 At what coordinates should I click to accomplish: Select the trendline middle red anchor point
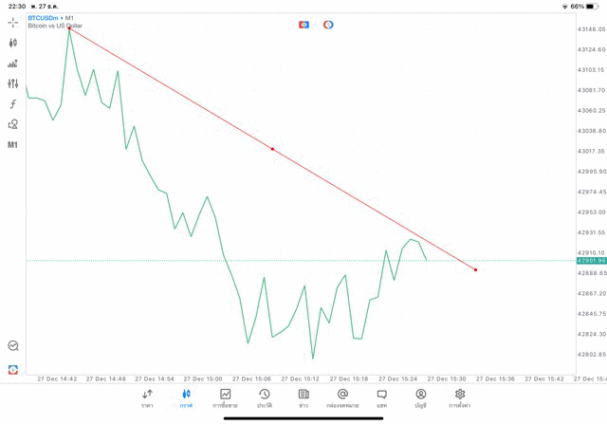click(272, 149)
